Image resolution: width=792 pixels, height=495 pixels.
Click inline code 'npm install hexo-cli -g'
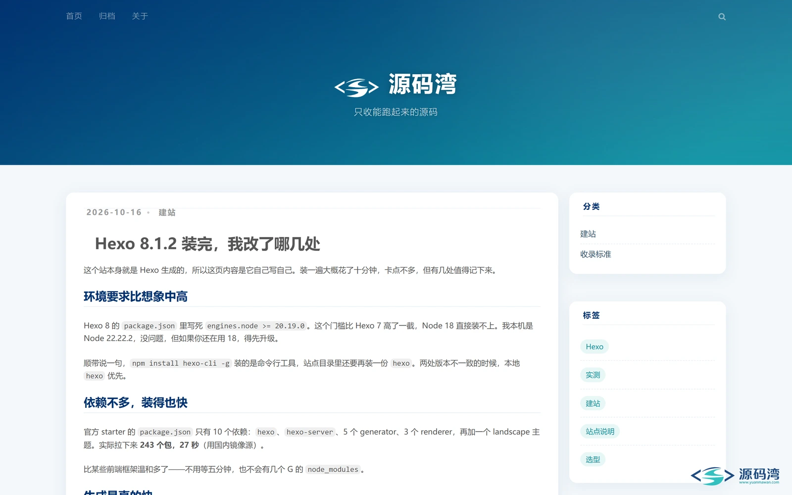click(x=181, y=363)
